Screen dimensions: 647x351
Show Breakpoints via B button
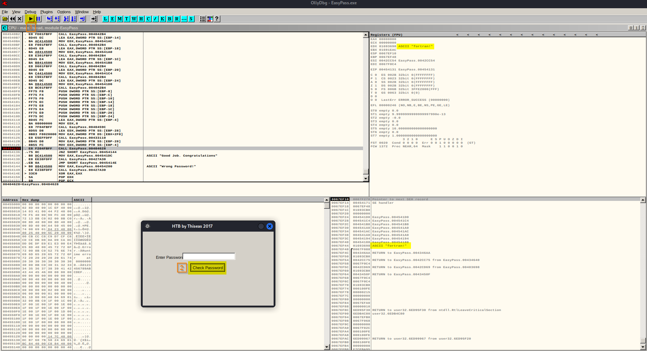point(170,19)
